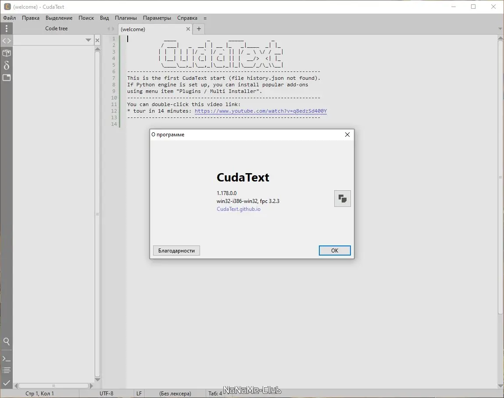
Task: Open the Поиск menu
Action: point(86,18)
